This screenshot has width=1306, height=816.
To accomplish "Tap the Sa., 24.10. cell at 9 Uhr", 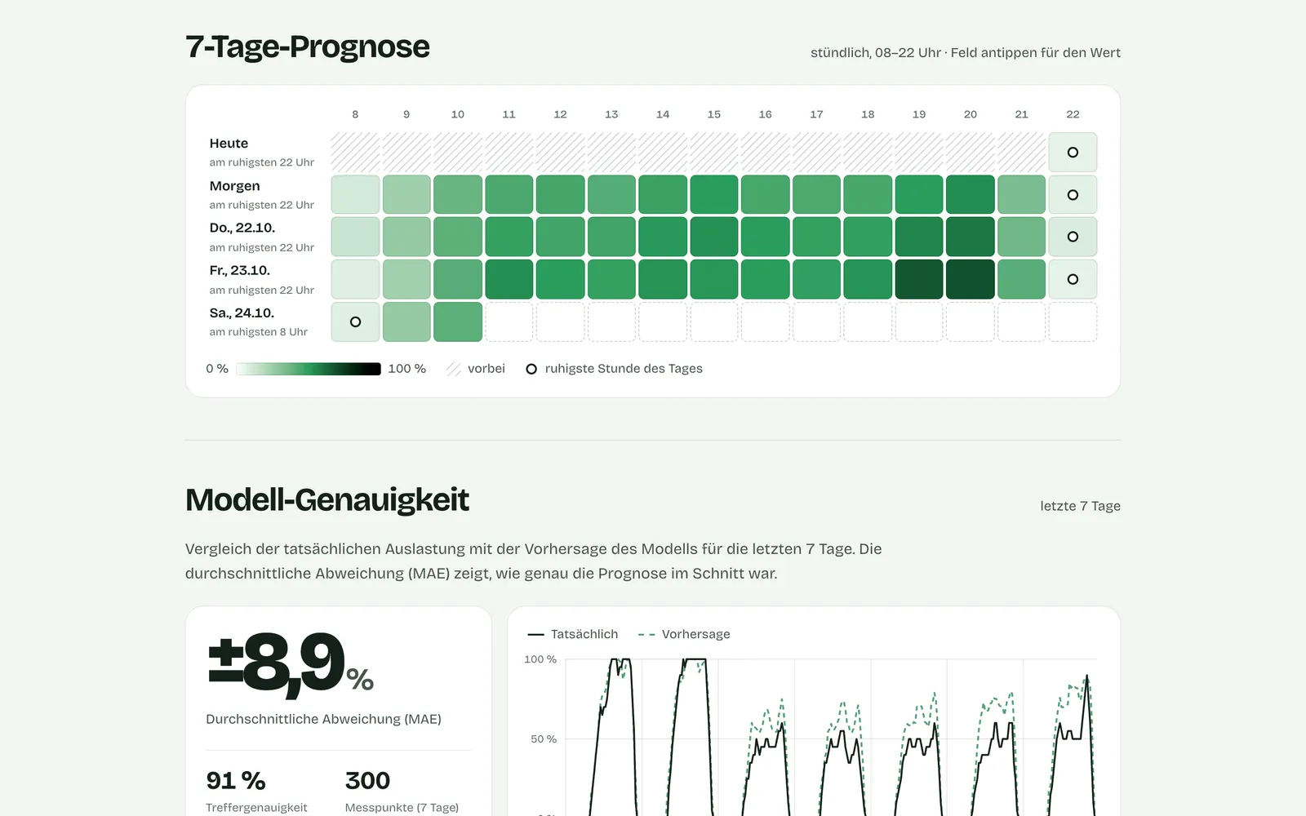I will (406, 322).
